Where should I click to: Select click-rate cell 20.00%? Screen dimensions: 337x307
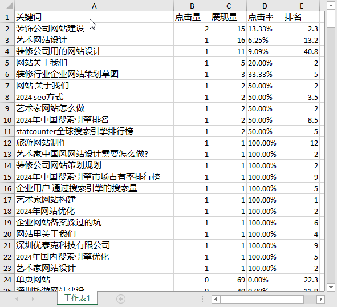pos(265,63)
